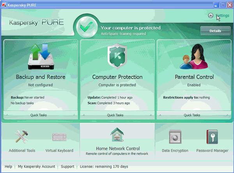The height and width of the screenshot is (173, 234).
Task: Open the Support link
Action: click(x=67, y=166)
